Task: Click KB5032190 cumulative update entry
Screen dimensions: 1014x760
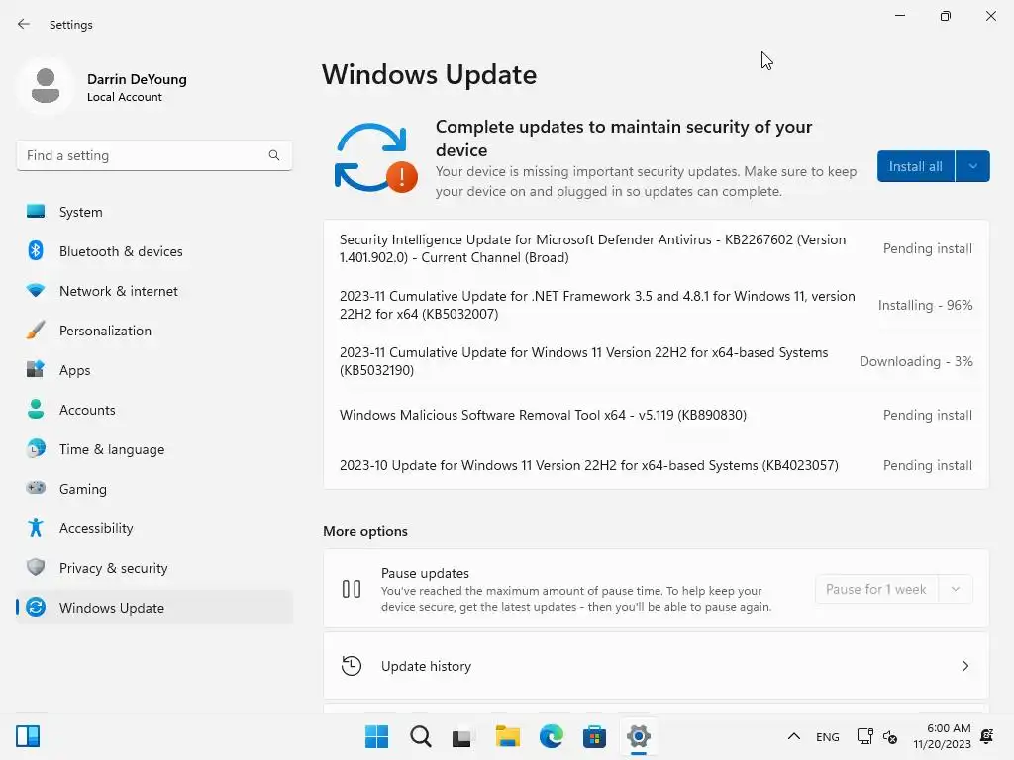Action: (x=656, y=360)
